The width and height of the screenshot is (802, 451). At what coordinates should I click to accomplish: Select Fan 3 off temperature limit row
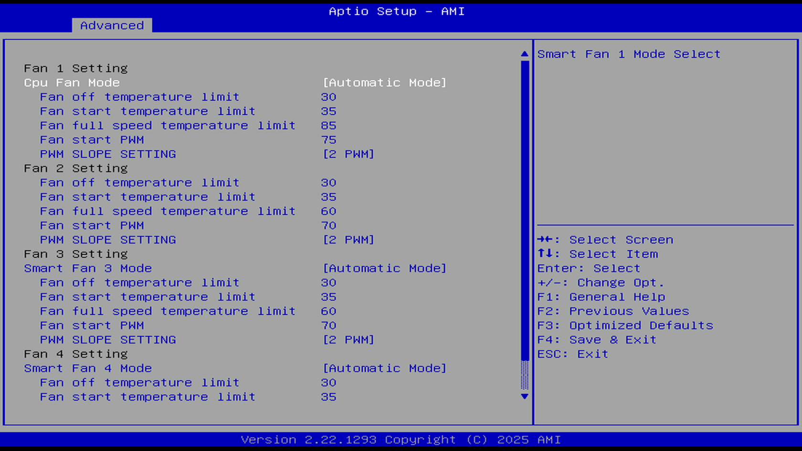139,283
